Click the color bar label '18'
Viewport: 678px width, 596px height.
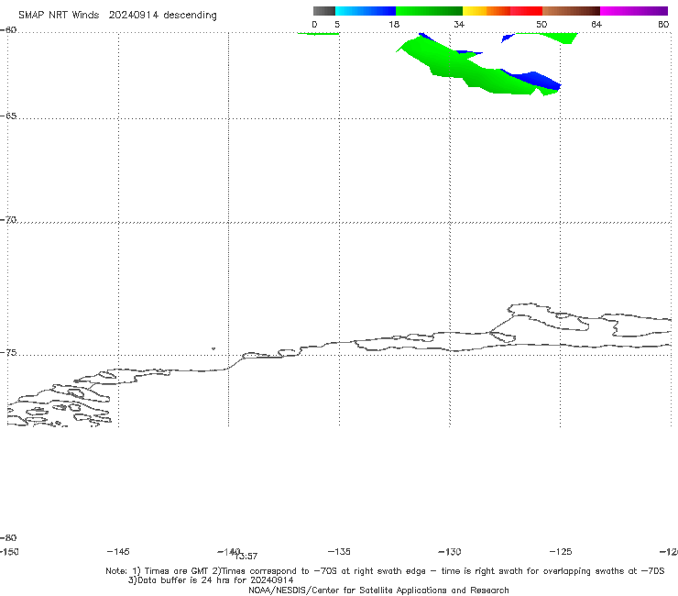coord(394,24)
